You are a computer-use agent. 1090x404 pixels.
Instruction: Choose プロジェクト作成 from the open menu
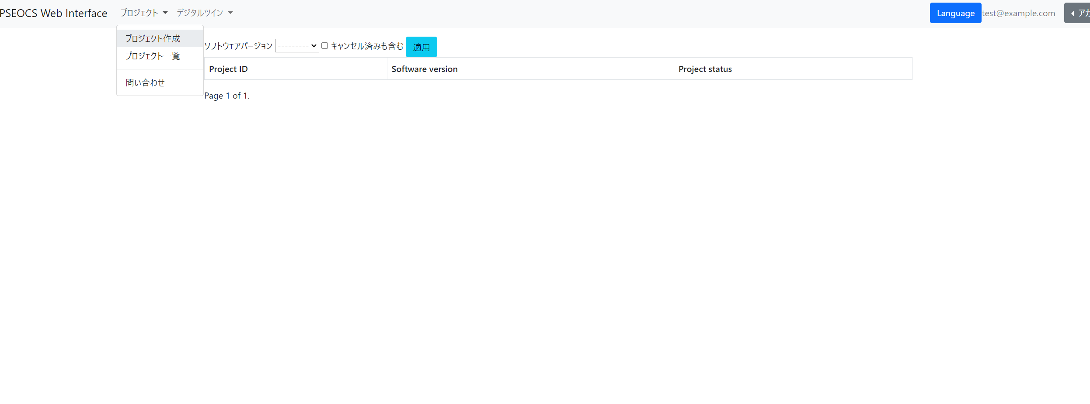pos(153,39)
